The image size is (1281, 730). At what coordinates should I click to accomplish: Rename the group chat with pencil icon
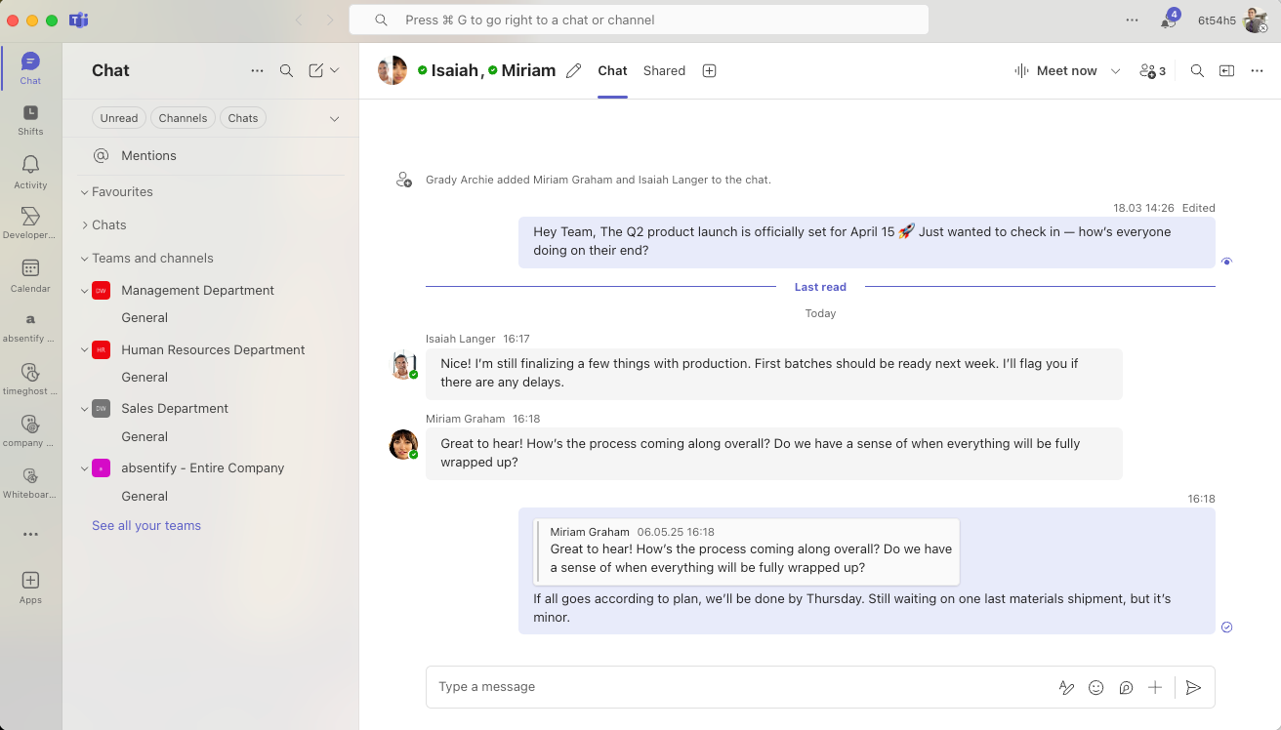(x=574, y=70)
